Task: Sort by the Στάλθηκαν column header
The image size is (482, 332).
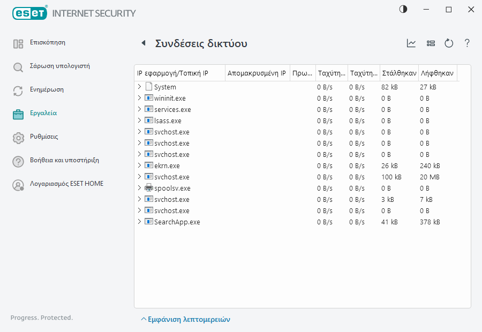Action: tap(398, 73)
